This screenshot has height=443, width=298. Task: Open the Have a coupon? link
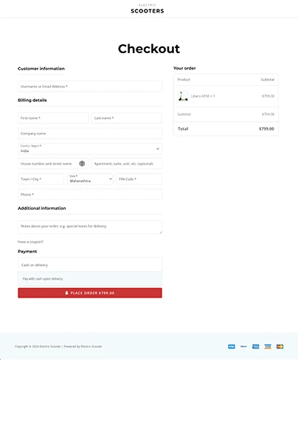point(30,242)
